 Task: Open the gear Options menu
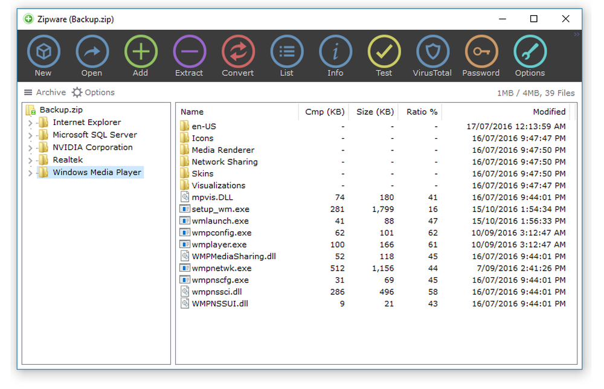point(93,92)
